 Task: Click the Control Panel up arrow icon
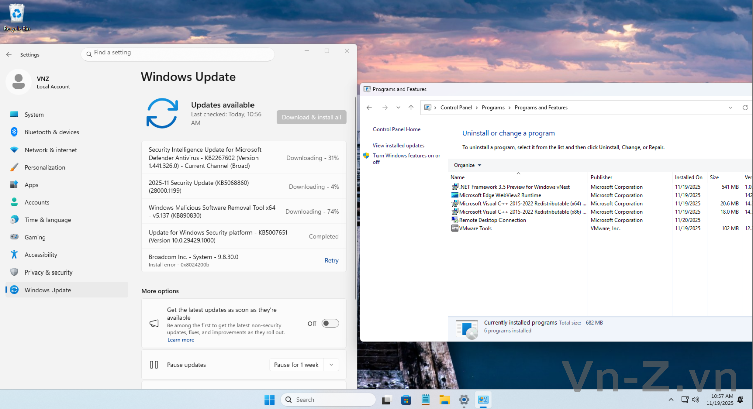pos(411,108)
